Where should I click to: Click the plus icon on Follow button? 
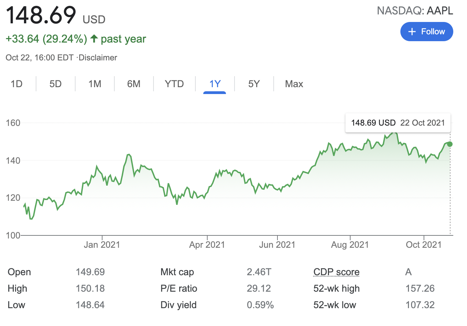click(x=411, y=31)
